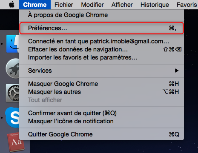This screenshot has width=198, height=153.
Task: Select Effacer les données de navigation…
Action: [x=101, y=49]
